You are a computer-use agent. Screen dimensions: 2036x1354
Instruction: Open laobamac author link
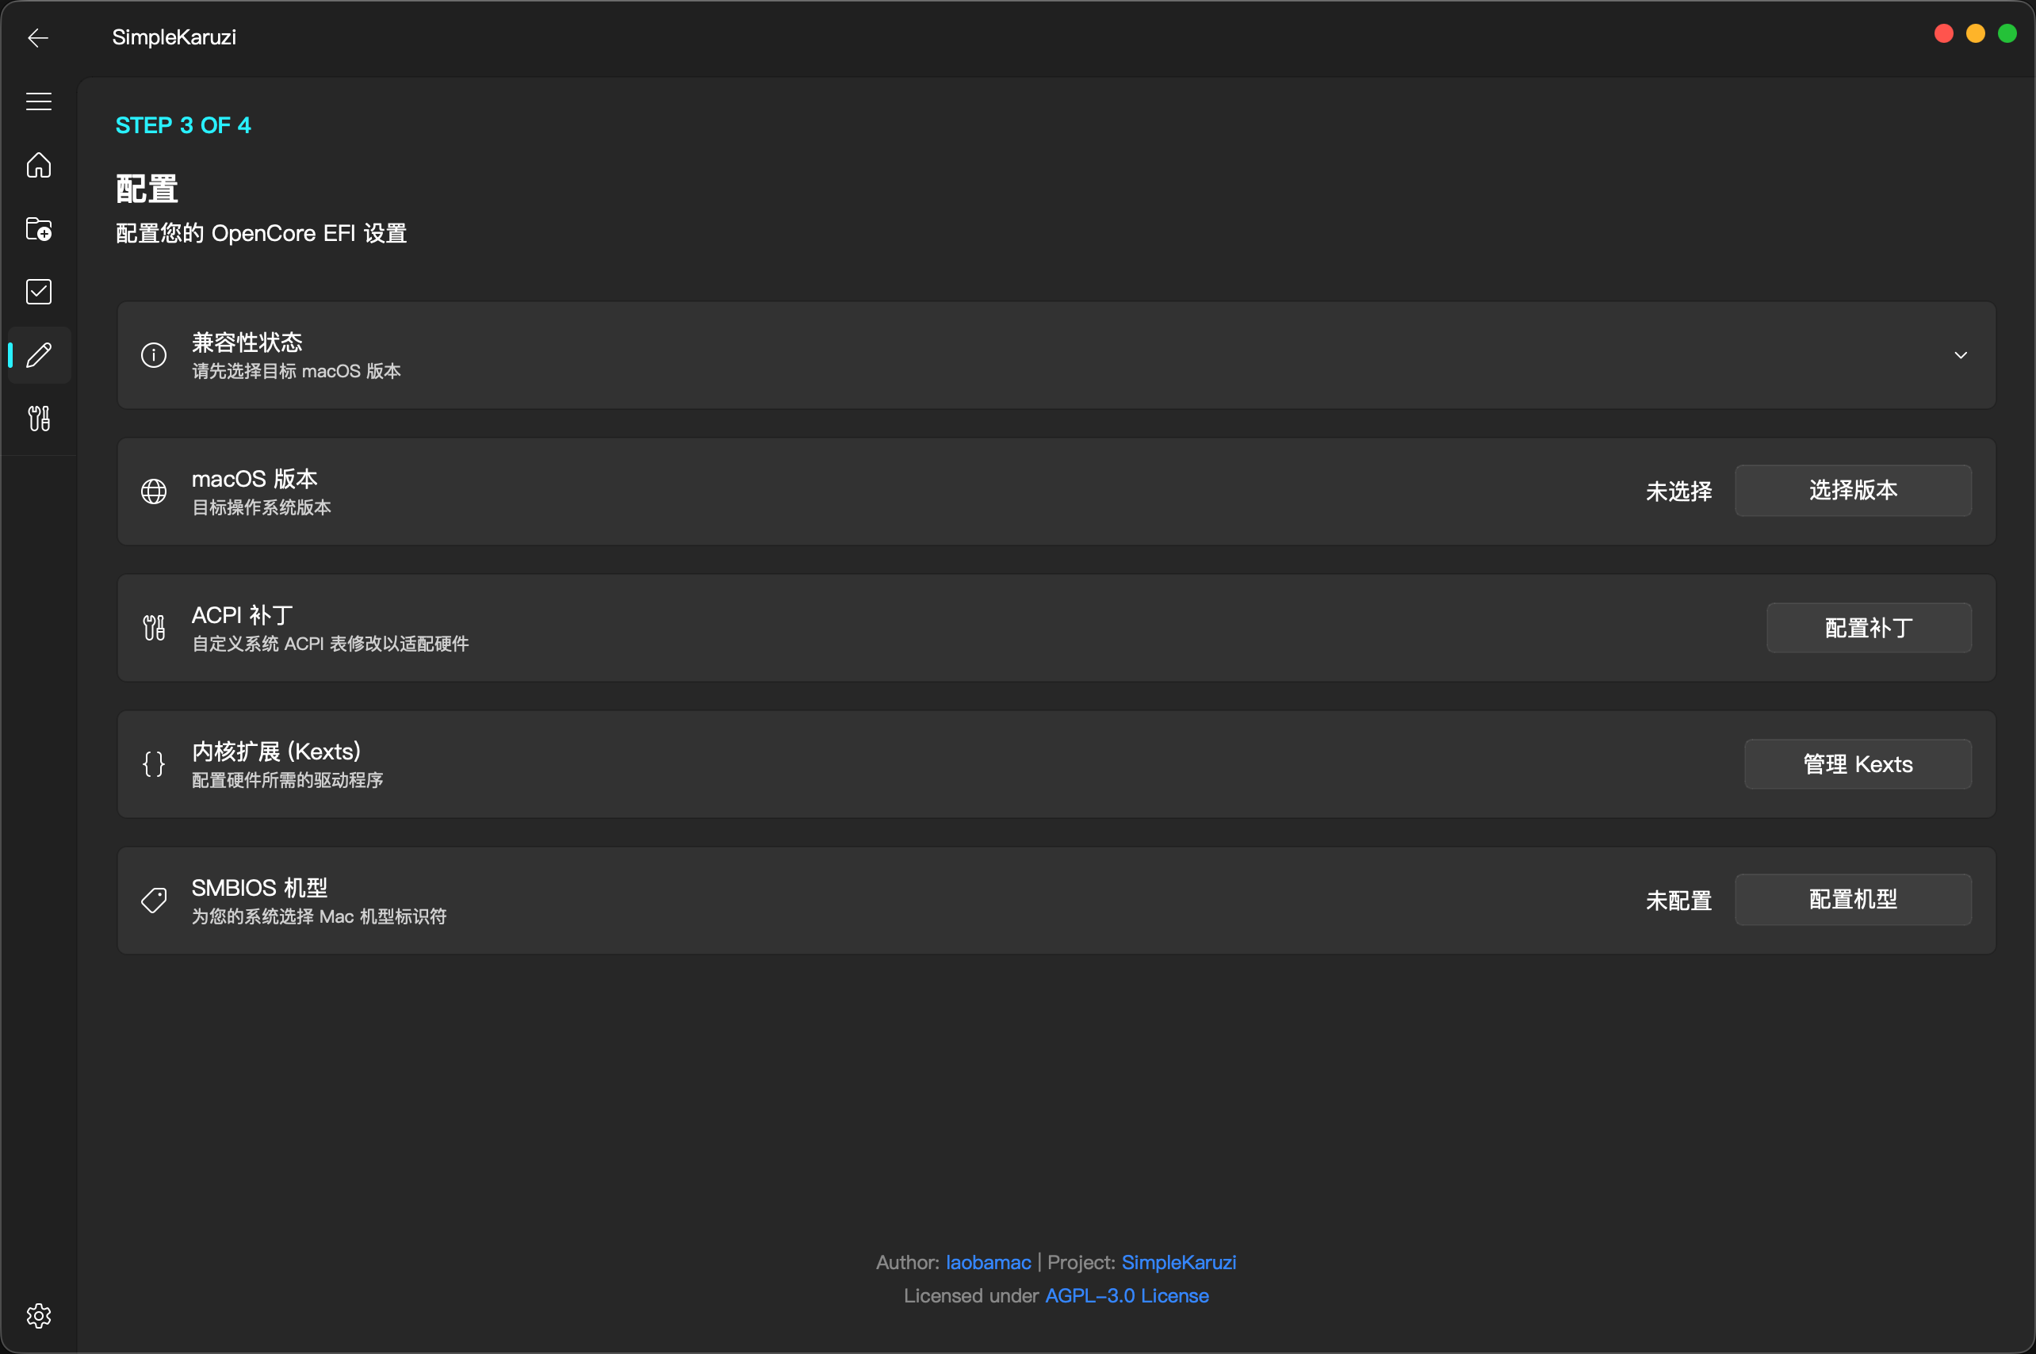(988, 1263)
